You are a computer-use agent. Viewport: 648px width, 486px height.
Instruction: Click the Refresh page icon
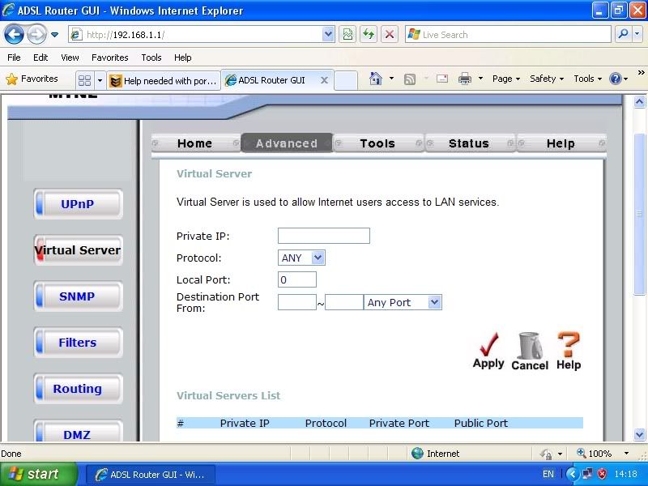369,35
